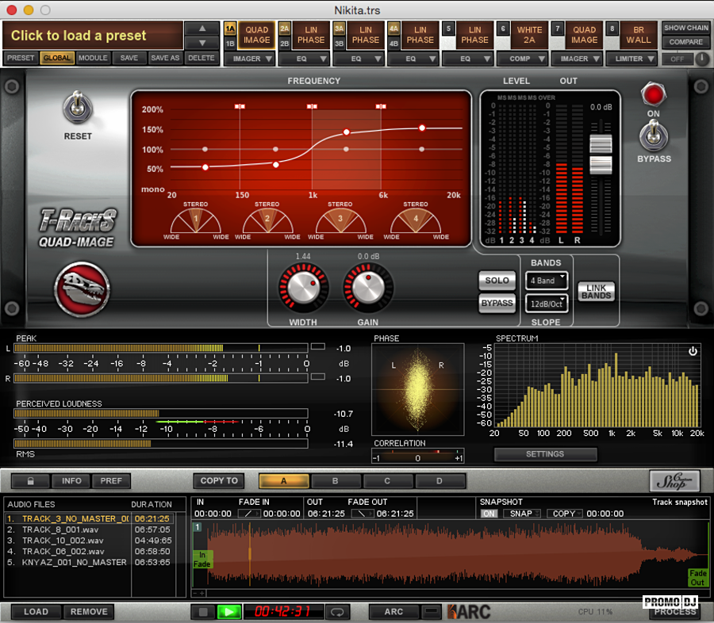
Task: Click the output level fader
Action: coord(601,154)
